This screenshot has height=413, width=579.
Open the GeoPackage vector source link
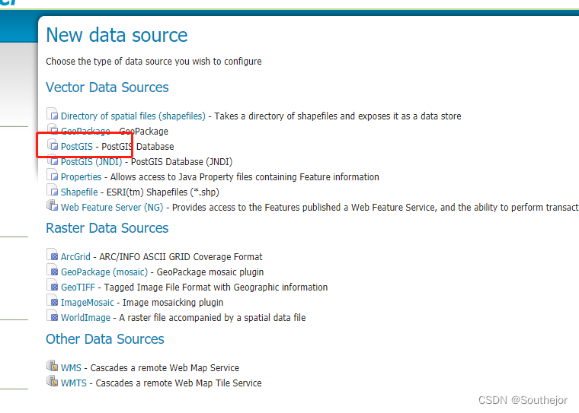(85, 132)
